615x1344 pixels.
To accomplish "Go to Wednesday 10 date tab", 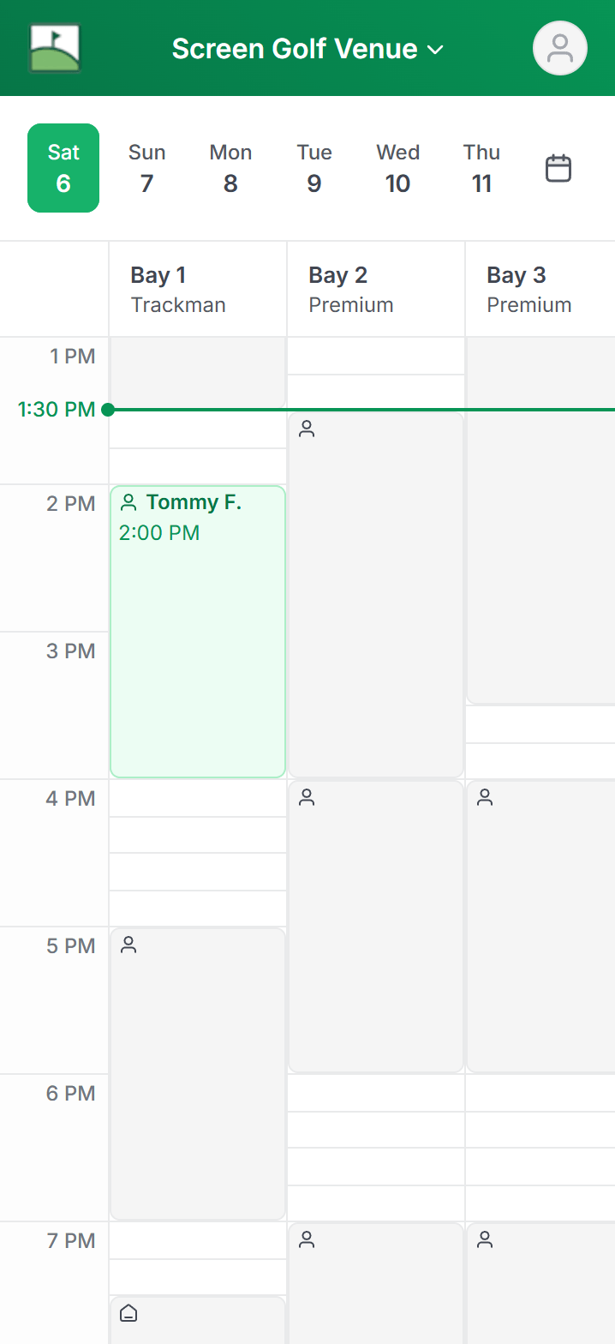I will [x=397, y=168].
